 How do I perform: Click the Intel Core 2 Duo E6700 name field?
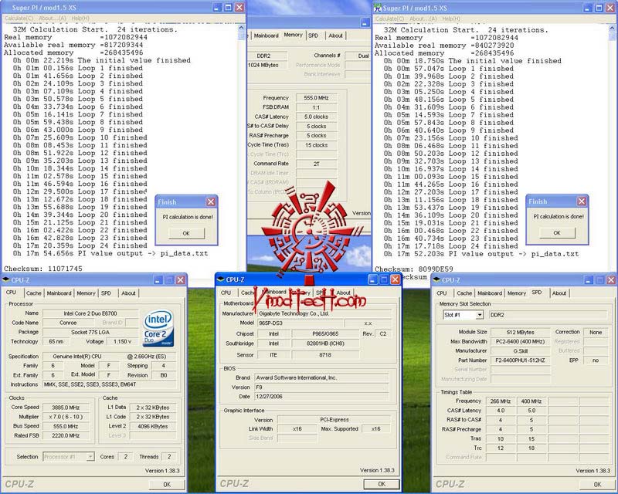point(90,313)
